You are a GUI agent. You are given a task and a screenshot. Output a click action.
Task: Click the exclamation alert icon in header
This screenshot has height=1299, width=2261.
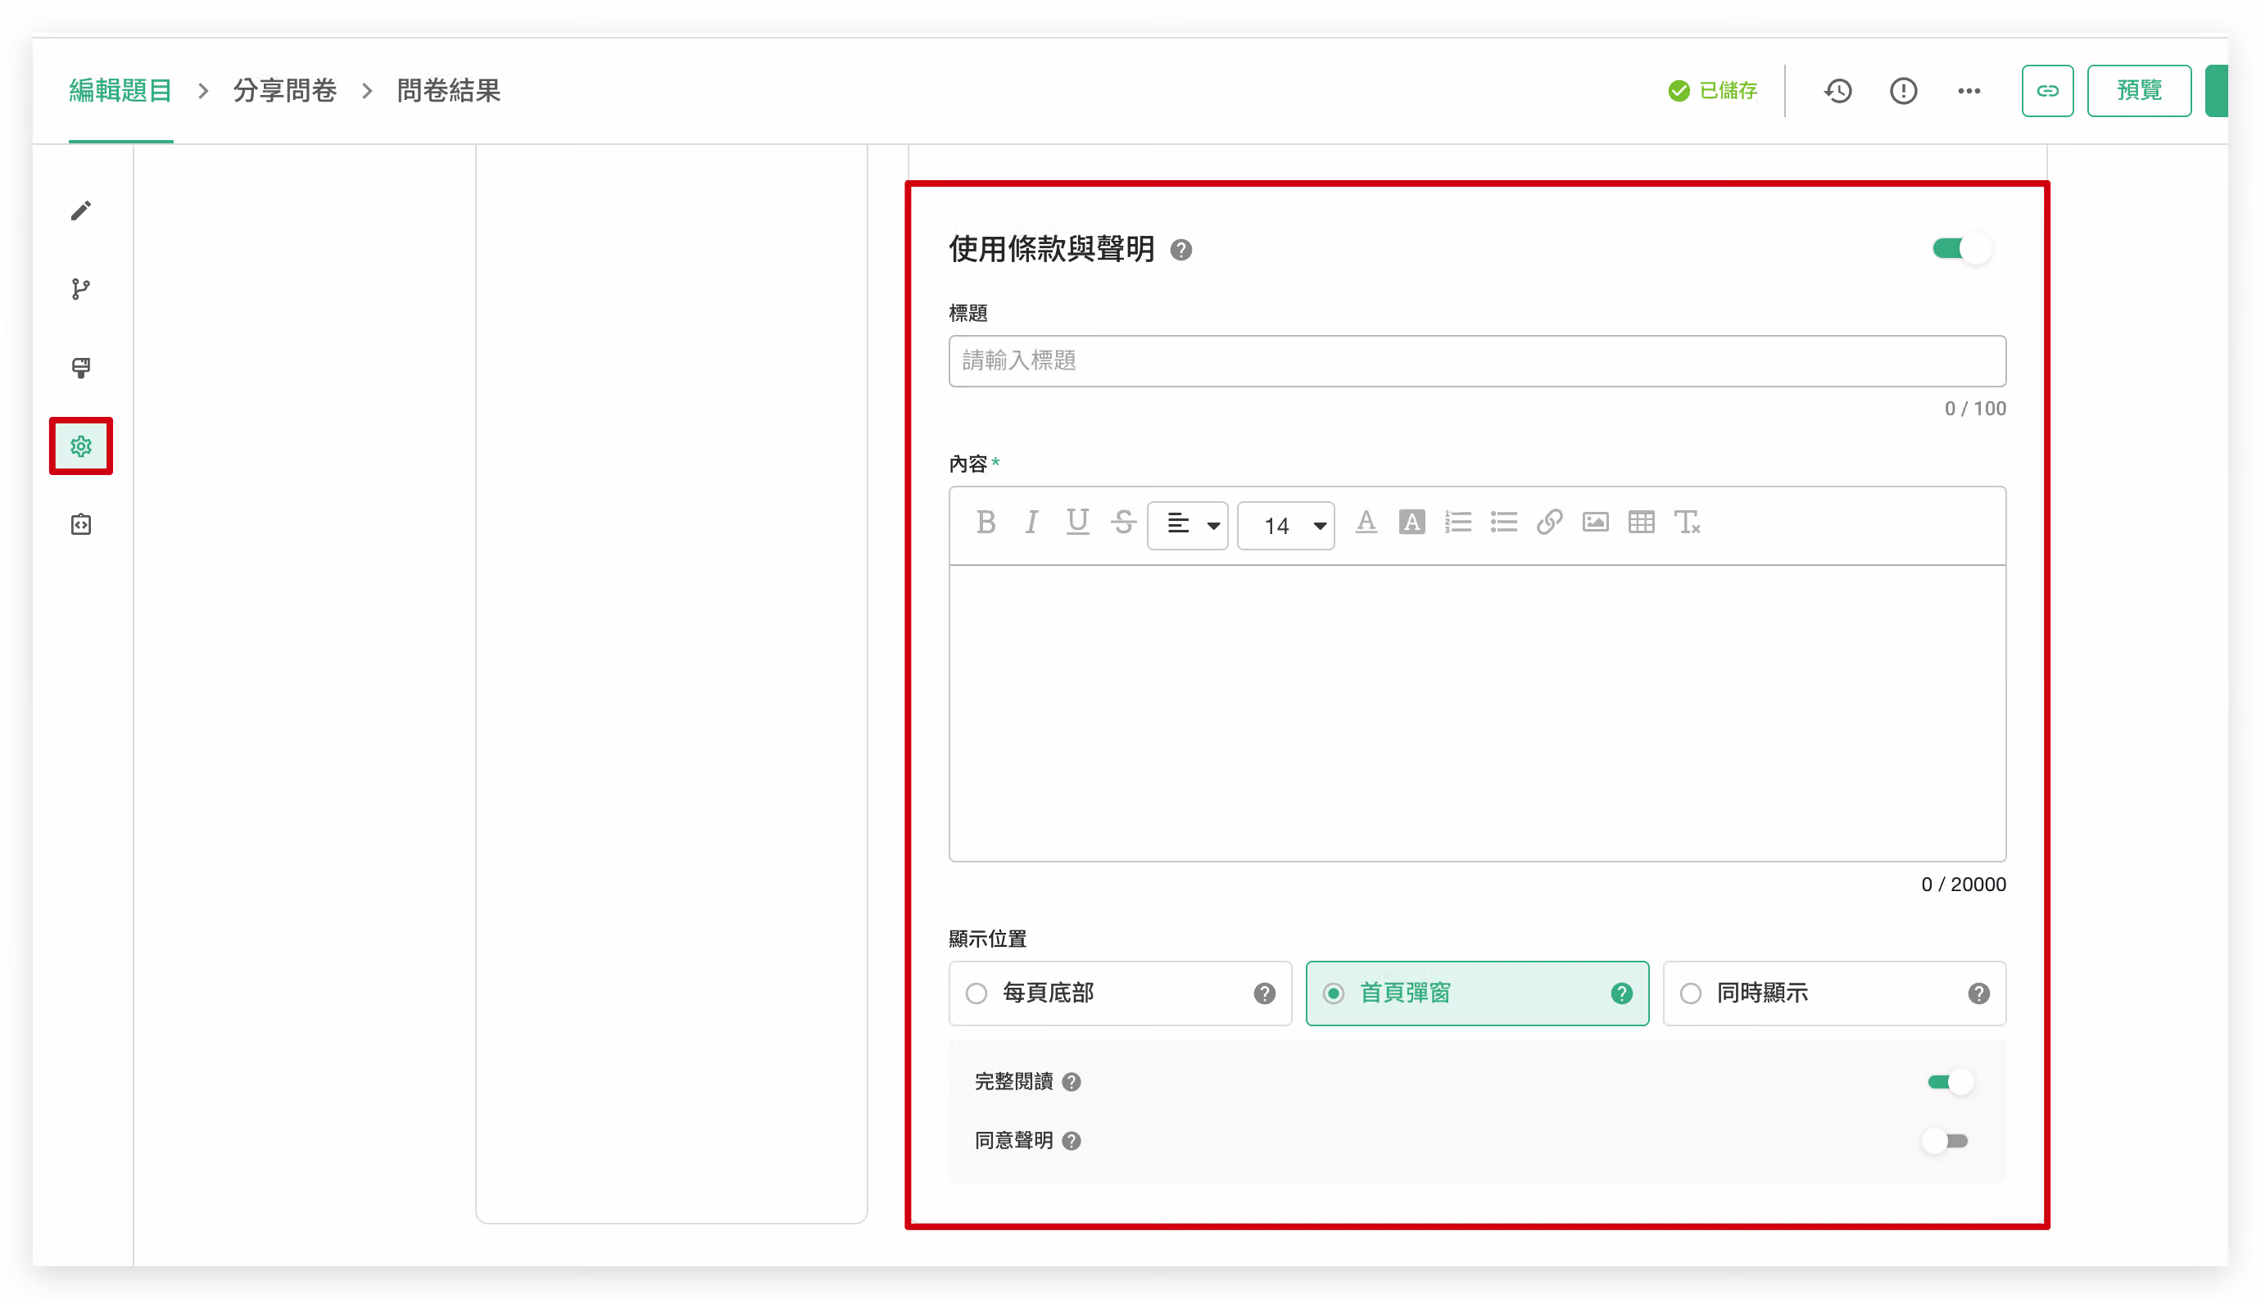[1903, 91]
